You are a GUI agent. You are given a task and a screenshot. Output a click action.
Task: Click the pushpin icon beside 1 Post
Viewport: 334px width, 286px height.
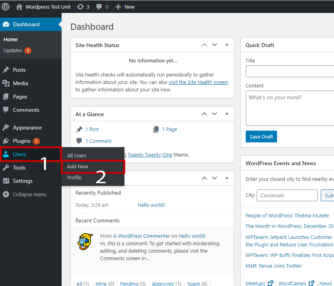click(79, 129)
